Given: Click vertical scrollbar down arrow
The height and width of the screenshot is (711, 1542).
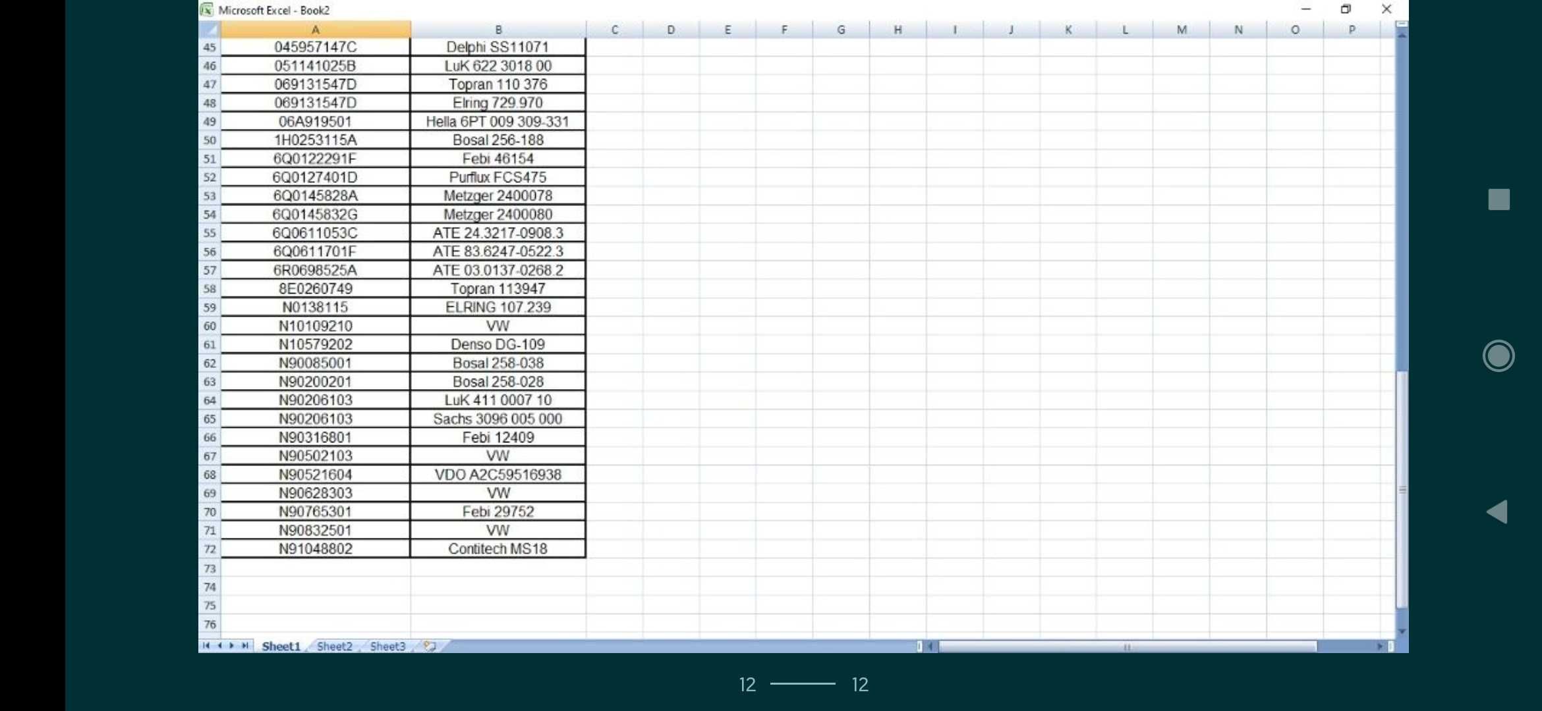Looking at the screenshot, I should (1402, 631).
